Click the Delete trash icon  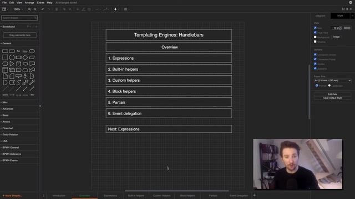(57, 9)
